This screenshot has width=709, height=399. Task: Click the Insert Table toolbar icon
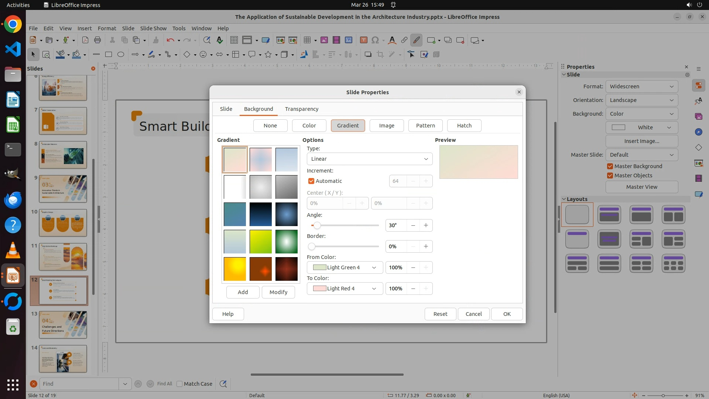click(x=307, y=40)
